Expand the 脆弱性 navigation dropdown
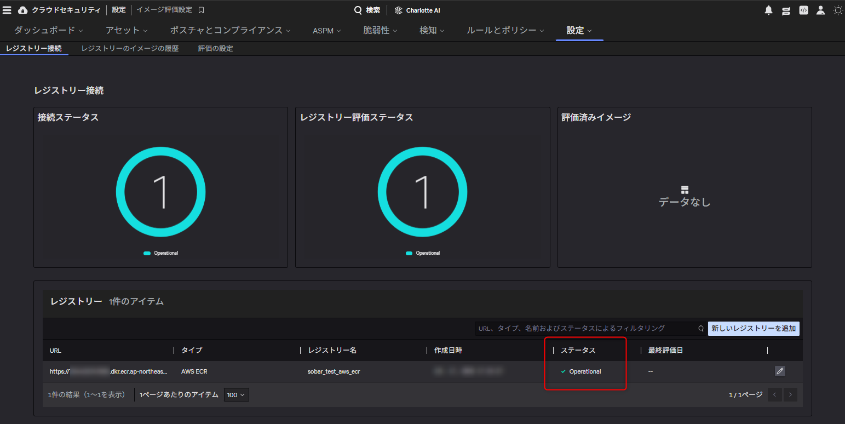 click(x=380, y=30)
